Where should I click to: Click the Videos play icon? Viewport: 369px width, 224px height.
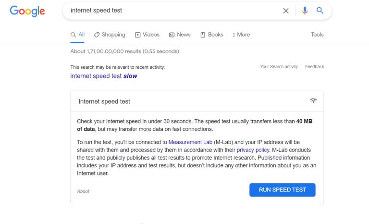138,35
